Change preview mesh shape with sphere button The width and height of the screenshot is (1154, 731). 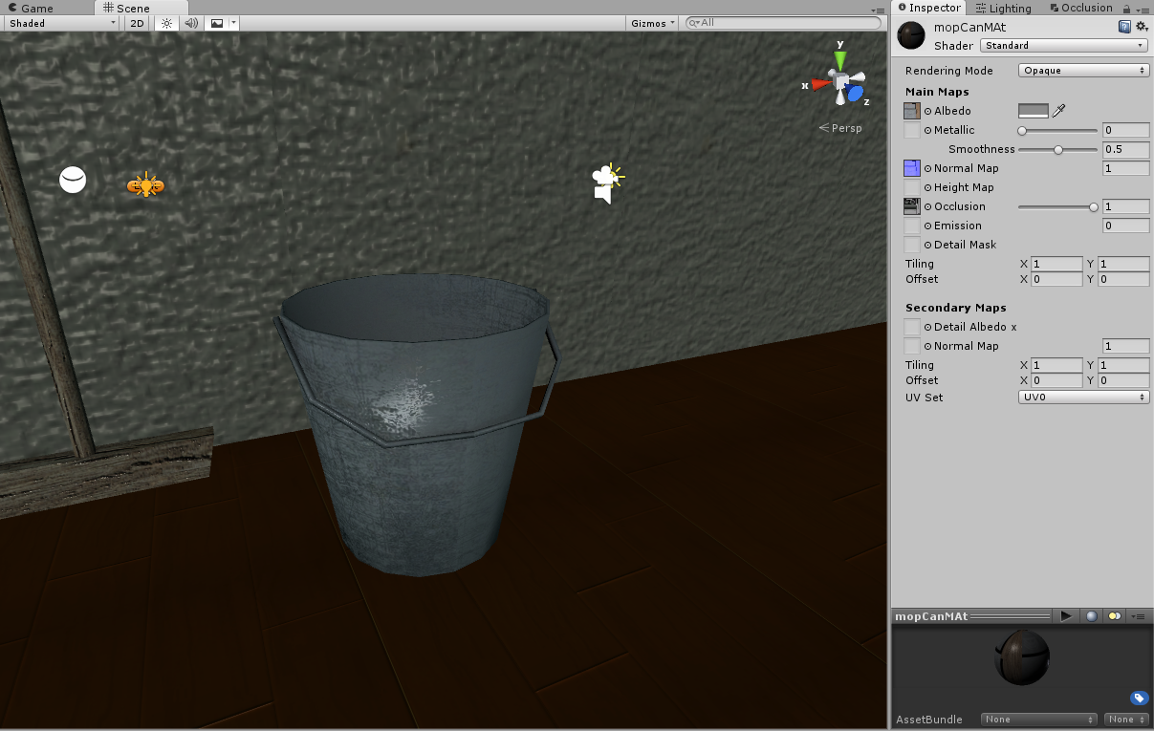[x=1091, y=616]
